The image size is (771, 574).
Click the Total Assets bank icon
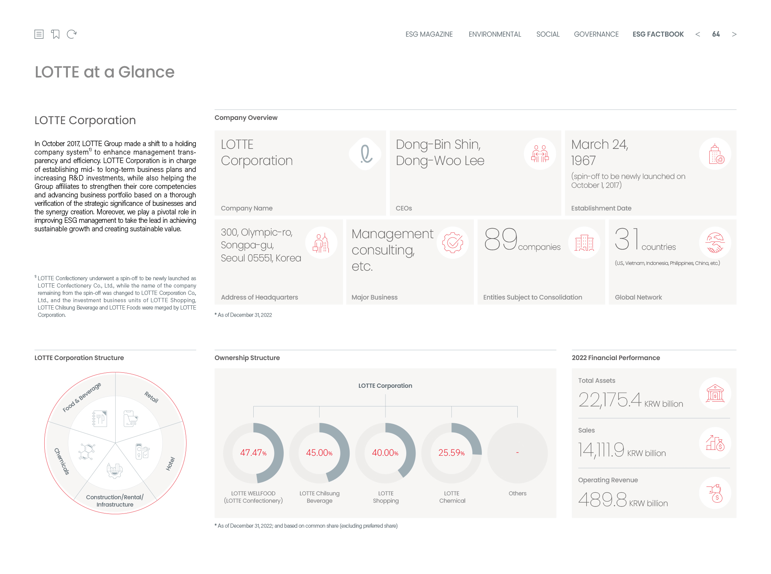coord(715,394)
